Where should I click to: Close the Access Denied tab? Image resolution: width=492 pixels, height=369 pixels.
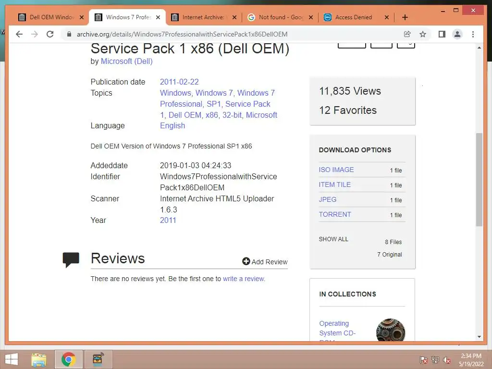pos(387,17)
